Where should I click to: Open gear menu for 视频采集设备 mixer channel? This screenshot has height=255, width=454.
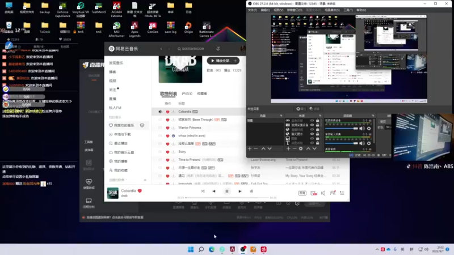pyautogui.click(x=369, y=129)
